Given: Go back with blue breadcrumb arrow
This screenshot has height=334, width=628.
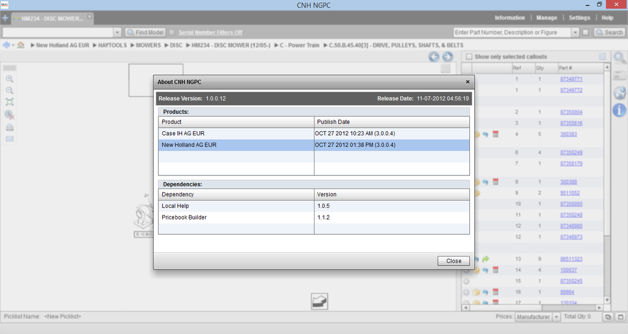Looking at the screenshot, I should click(6, 45).
